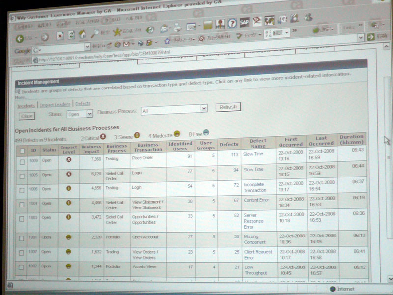Viewport: 393px width, 295px height.
Task: Open browsing History clock icon
Action: 150,30
